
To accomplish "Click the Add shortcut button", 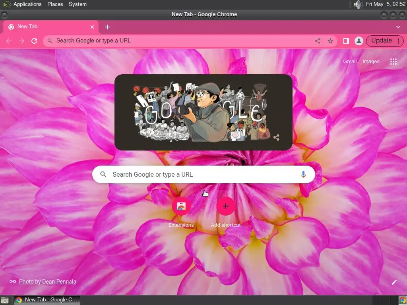I will [x=226, y=212].
